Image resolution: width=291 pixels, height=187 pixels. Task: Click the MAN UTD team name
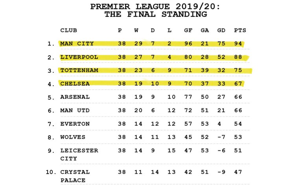[75, 110]
